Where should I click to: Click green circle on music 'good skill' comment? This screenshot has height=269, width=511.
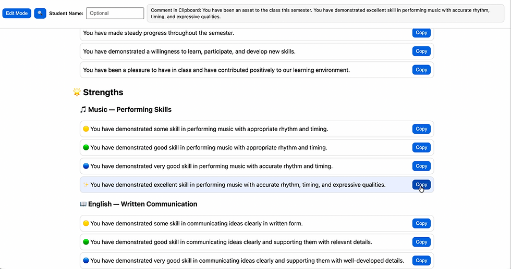click(86, 147)
